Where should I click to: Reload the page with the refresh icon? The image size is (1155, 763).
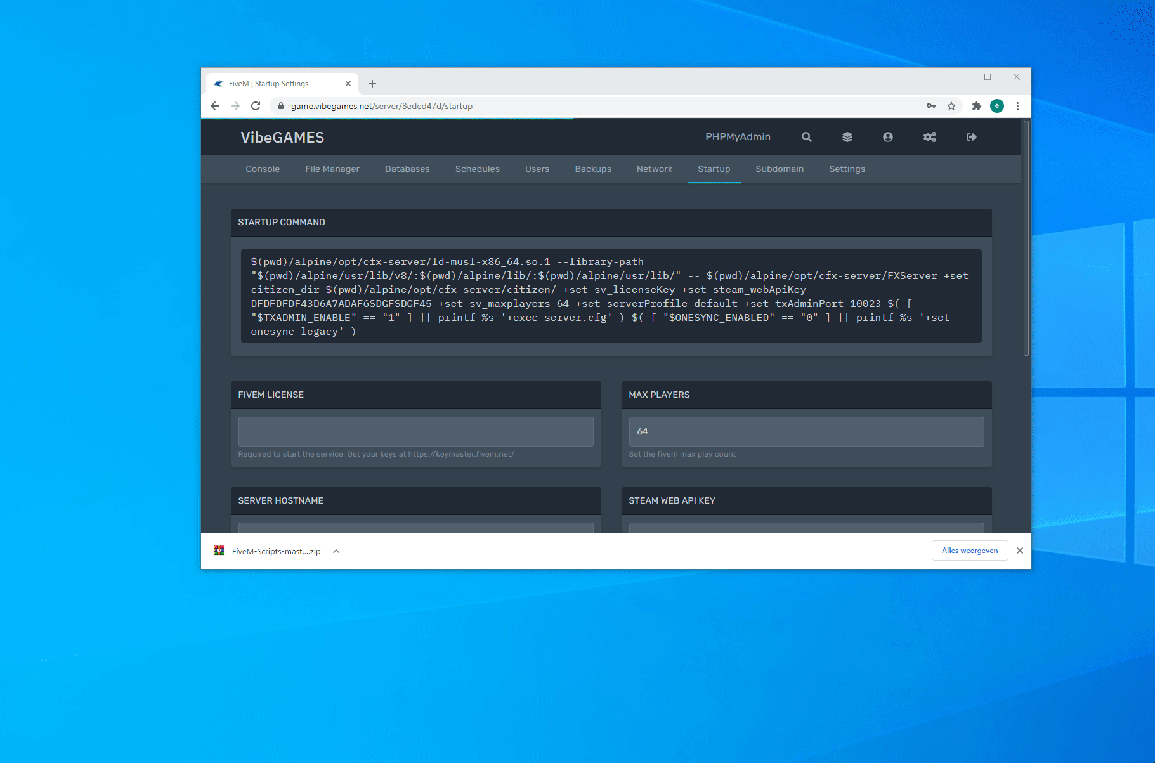click(256, 106)
